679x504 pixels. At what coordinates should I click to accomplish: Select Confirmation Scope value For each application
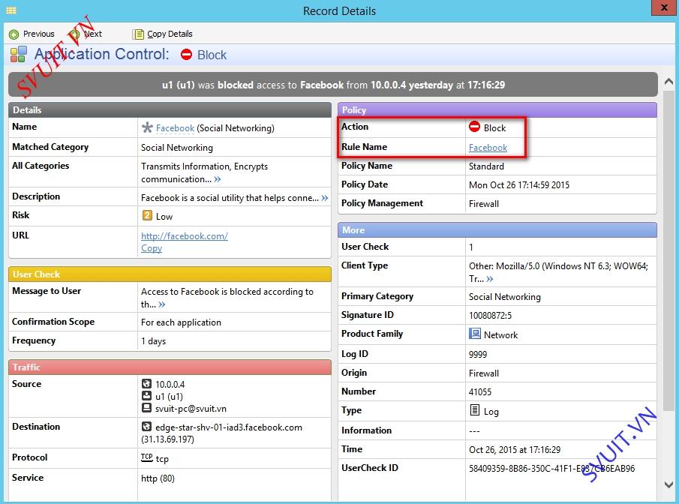click(x=181, y=322)
